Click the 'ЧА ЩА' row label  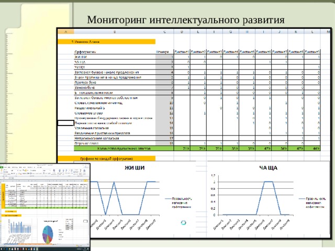80,62
